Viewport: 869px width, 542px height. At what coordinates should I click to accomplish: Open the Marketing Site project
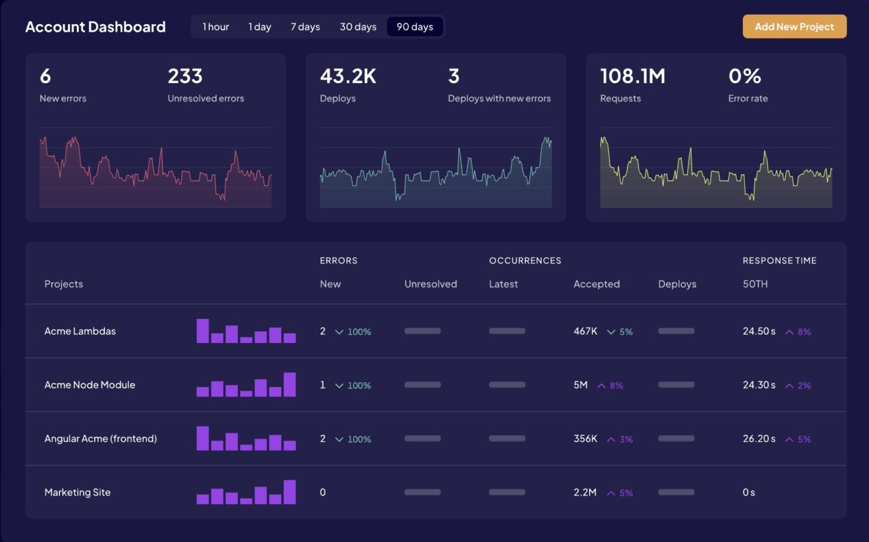78,492
